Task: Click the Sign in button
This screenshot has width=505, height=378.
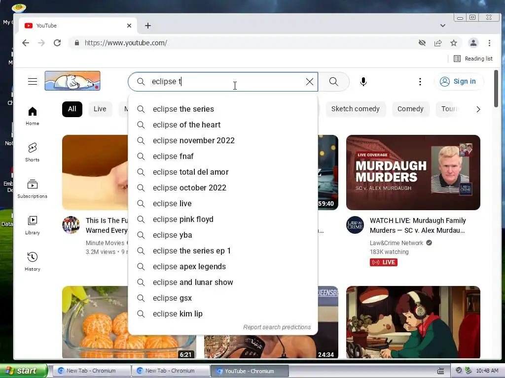Action: [x=459, y=82]
